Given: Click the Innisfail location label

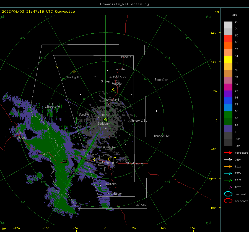Looking at the screenshot, I should coord(112,100).
